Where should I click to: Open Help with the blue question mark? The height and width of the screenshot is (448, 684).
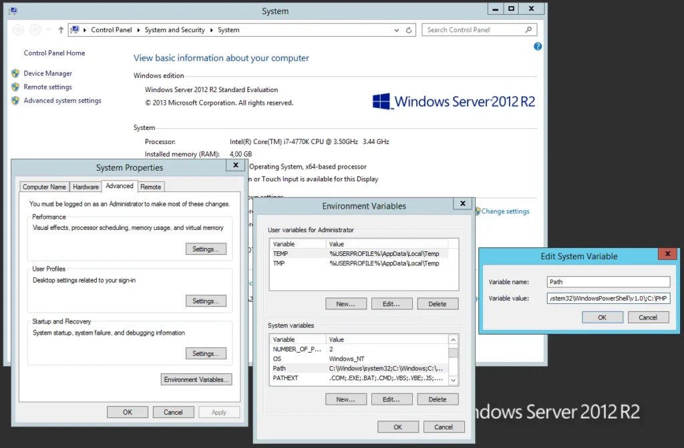tap(538, 47)
